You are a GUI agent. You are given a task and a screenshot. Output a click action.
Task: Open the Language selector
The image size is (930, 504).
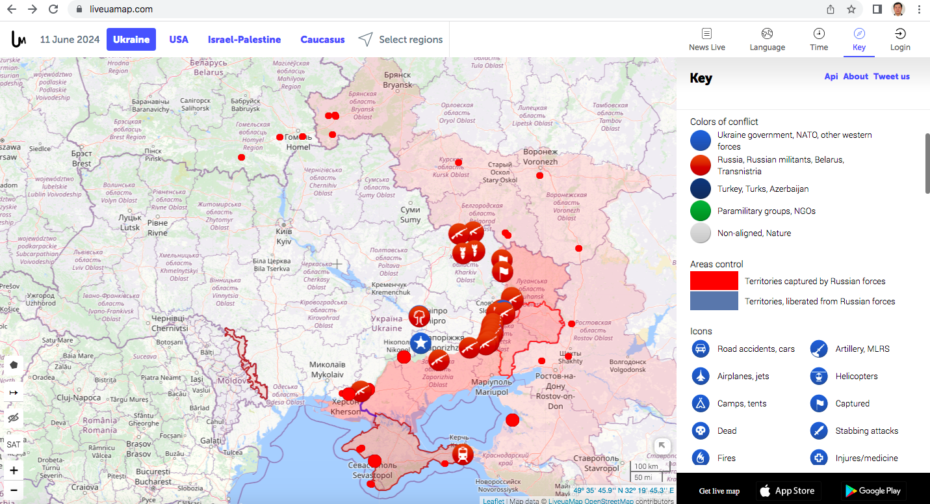click(x=767, y=39)
